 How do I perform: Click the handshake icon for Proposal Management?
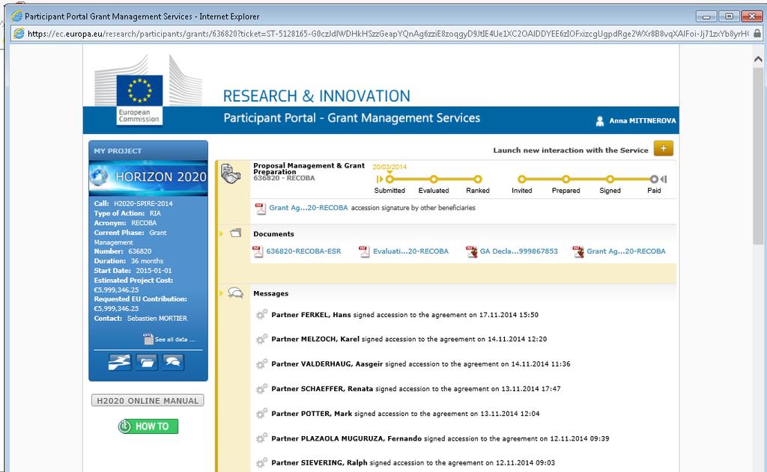(x=231, y=174)
